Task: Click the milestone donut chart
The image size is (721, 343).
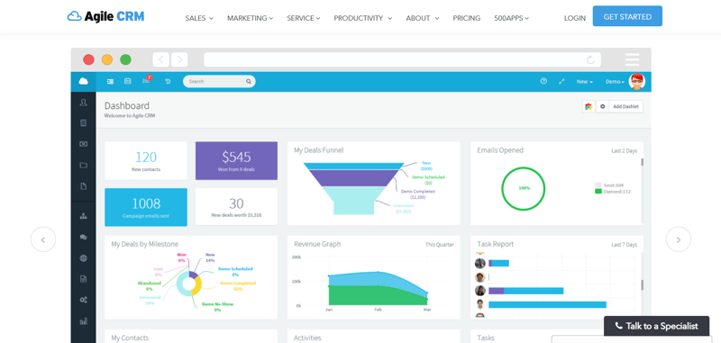Action: pyautogui.click(x=189, y=284)
